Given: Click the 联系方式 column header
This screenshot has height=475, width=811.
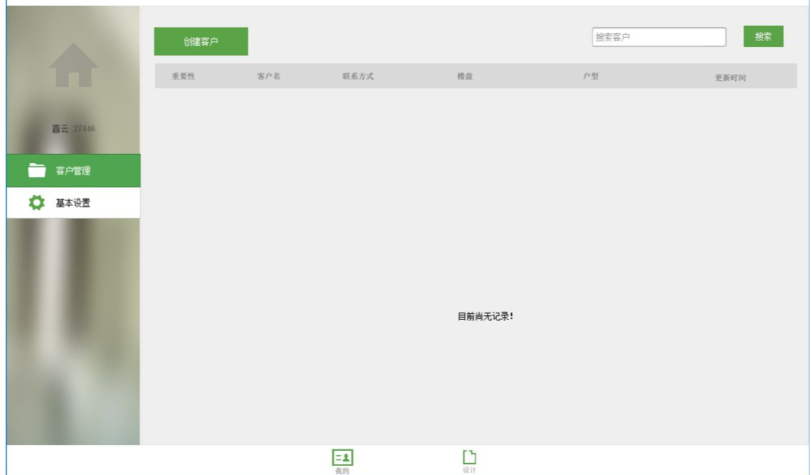Looking at the screenshot, I should coord(358,76).
